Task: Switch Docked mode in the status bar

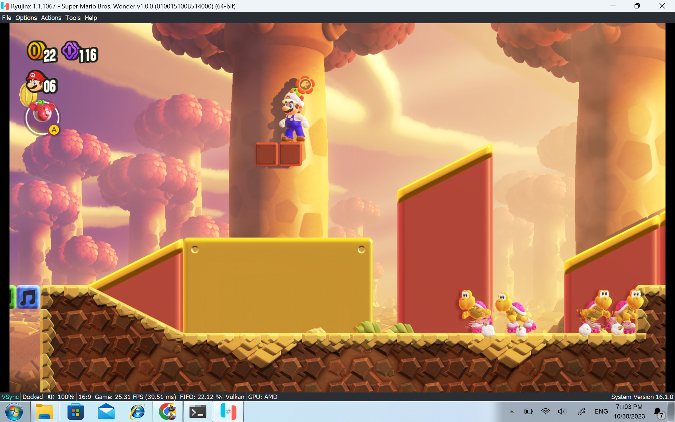Action: [x=32, y=397]
